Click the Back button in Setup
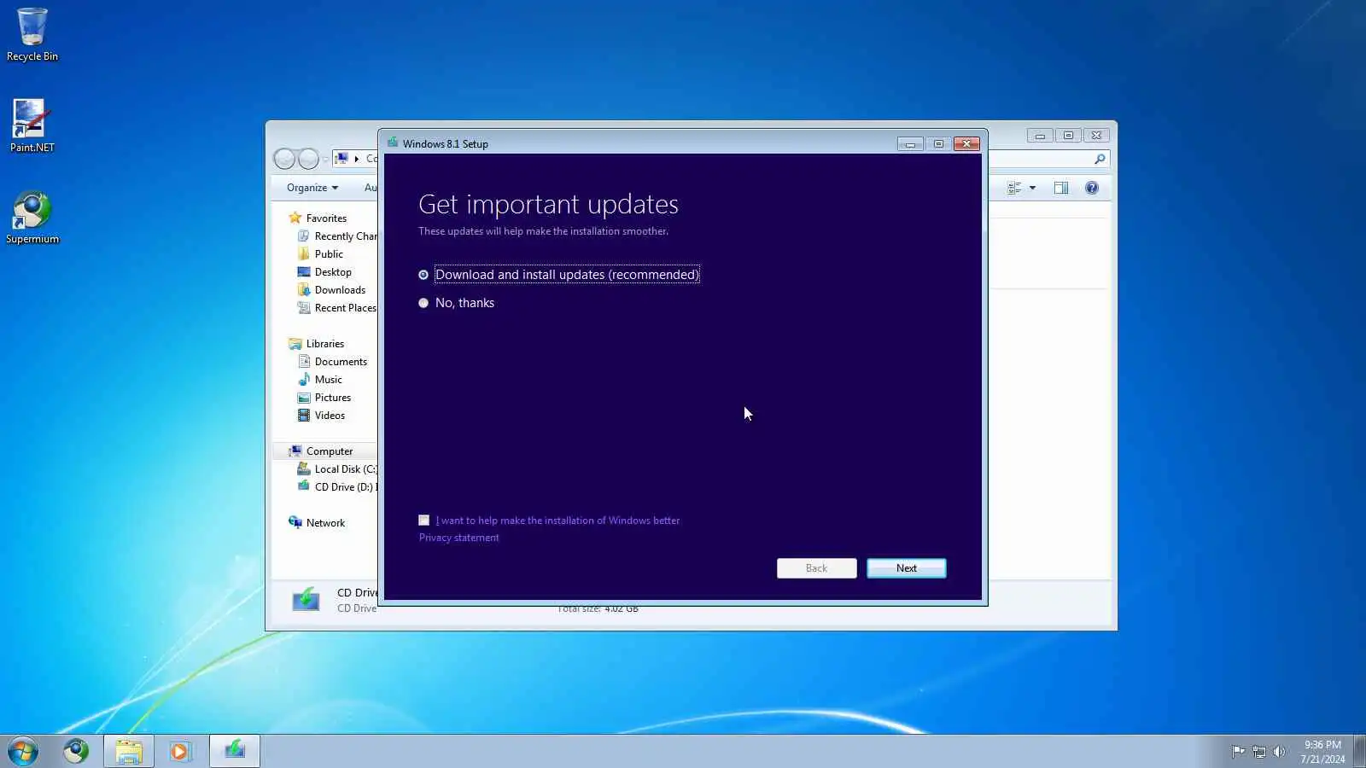1366x768 pixels. coord(816,568)
